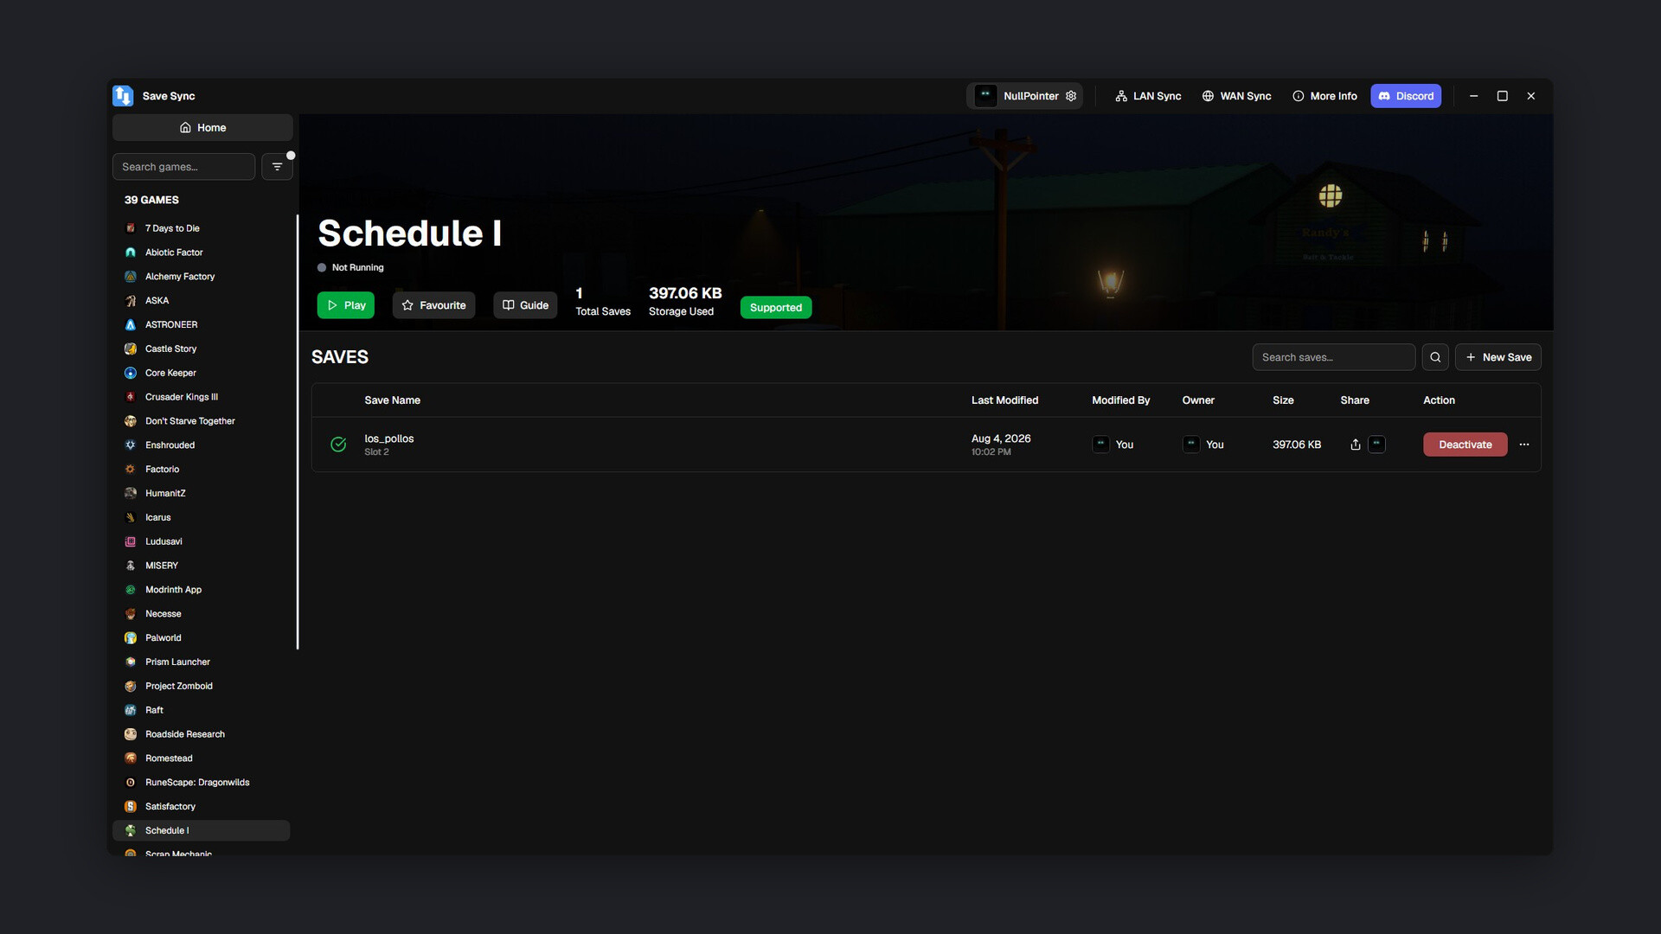Select the ASKA game in the sidebar

pyautogui.click(x=201, y=301)
